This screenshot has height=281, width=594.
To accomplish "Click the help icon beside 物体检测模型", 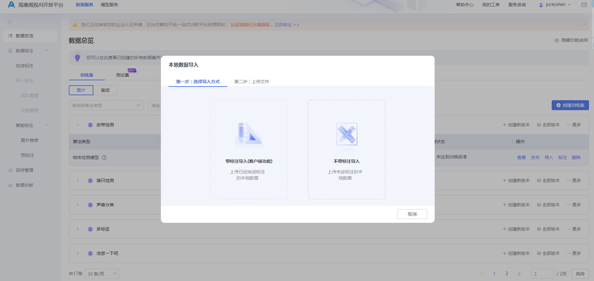I will tap(105, 157).
